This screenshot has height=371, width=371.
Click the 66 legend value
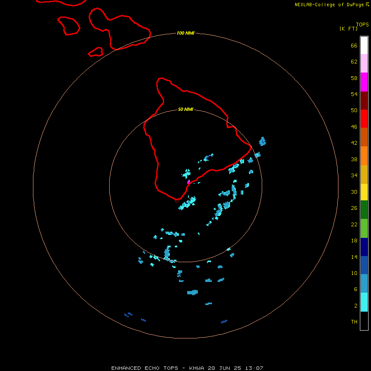pos(354,46)
